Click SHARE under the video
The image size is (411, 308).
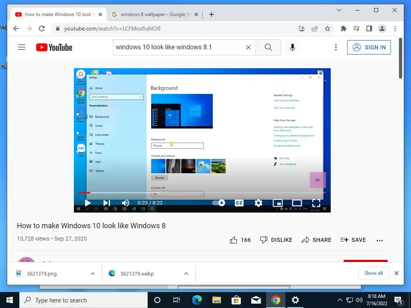click(316, 240)
